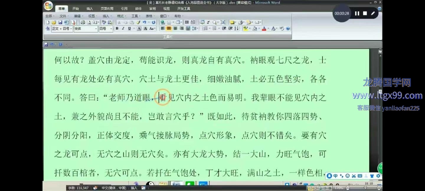Viewport: 425px width, 191px height.
Task: Toggle Italic formatting
Action: pyautogui.click(x=123, y=29)
